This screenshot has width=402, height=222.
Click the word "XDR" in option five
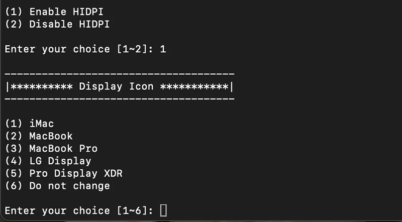(x=114, y=174)
